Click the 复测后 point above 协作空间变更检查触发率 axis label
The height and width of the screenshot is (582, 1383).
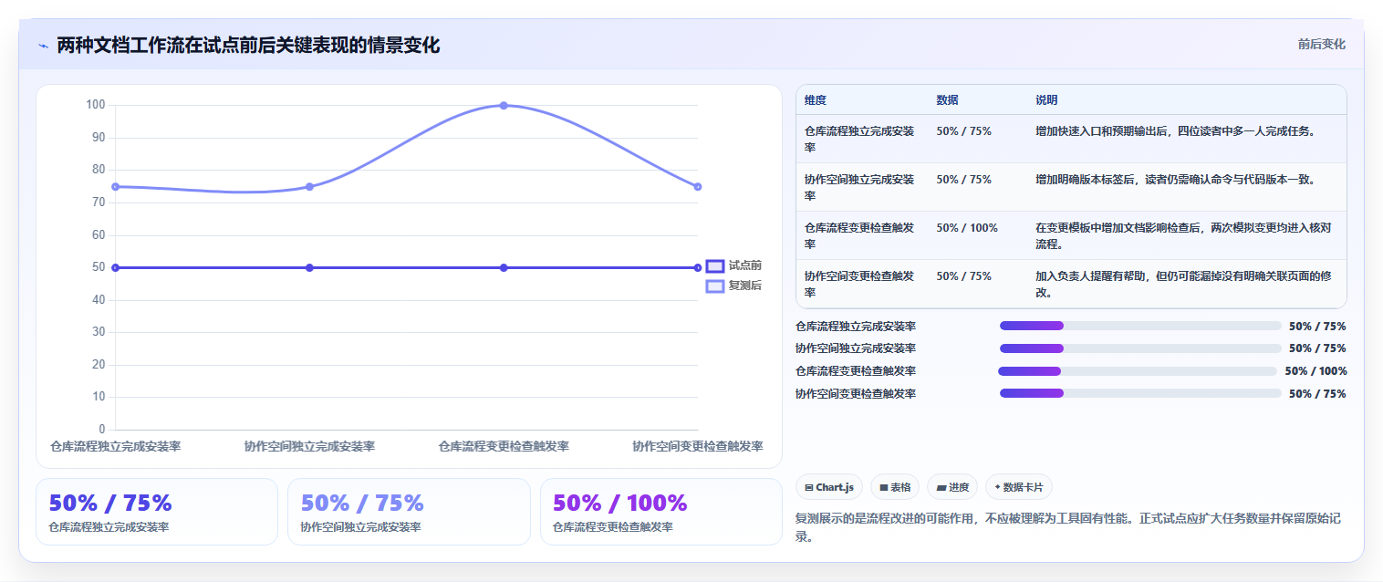[698, 187]
